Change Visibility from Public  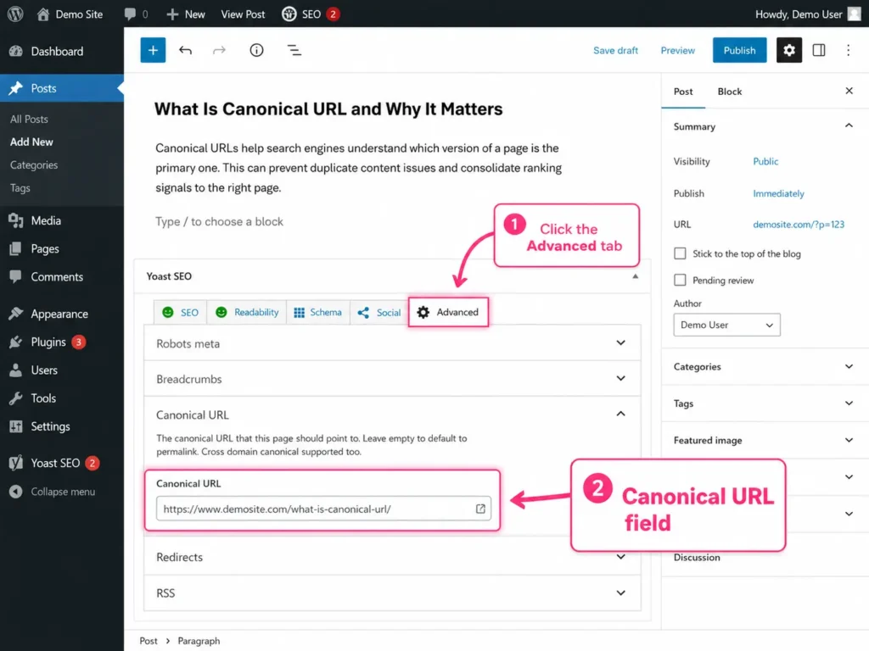[765, 162]
